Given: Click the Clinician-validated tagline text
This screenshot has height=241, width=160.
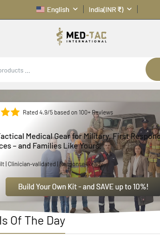Looking at the screenshot, I should pos(32,164).
